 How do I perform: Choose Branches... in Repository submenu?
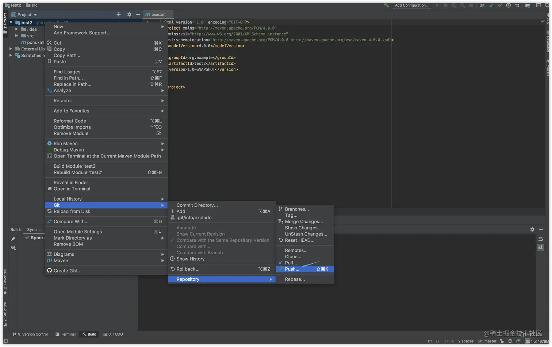point(305,209)
